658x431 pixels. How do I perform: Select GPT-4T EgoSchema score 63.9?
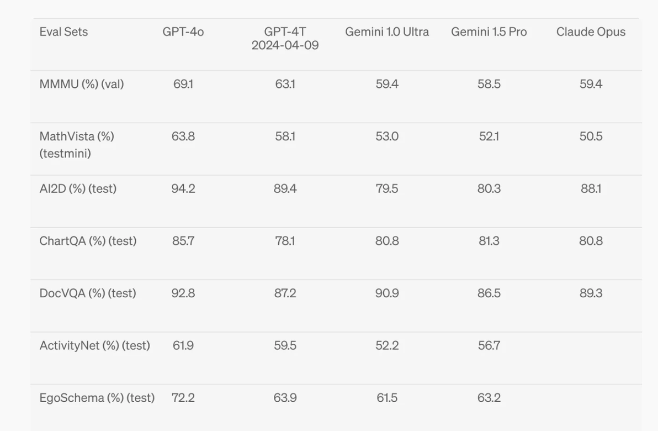285,398
